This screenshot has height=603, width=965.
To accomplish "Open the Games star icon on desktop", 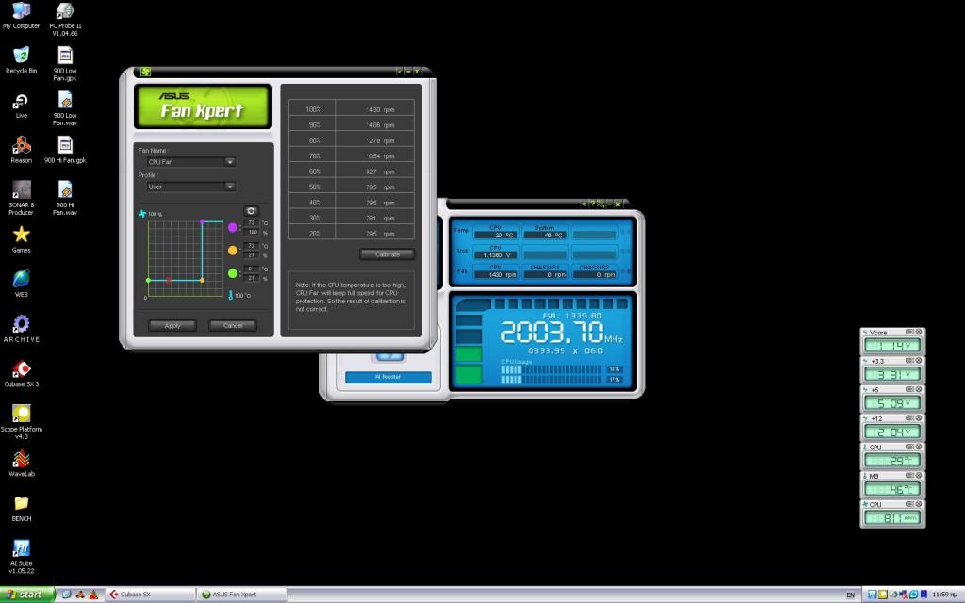I will [x=21, y=239].
